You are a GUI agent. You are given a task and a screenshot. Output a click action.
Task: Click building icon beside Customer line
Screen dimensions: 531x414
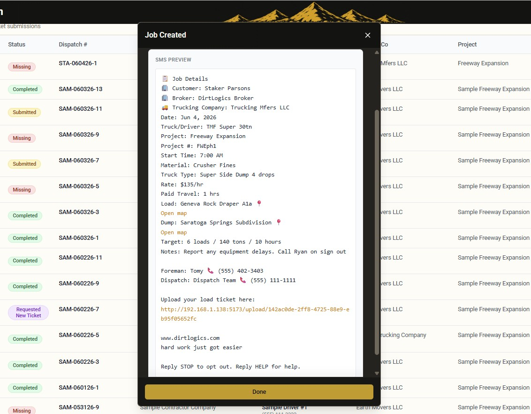tap(165, 88)
